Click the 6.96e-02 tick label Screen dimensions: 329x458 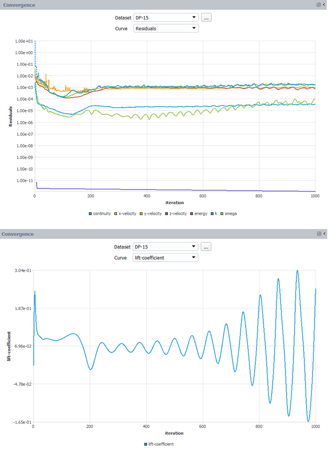(x=23, y=346)
